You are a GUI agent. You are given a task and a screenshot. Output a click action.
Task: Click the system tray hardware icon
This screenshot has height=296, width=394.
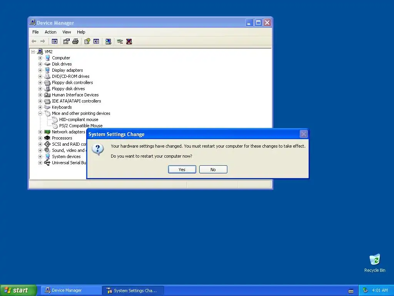pyautogui.click(x=365, y=290)
